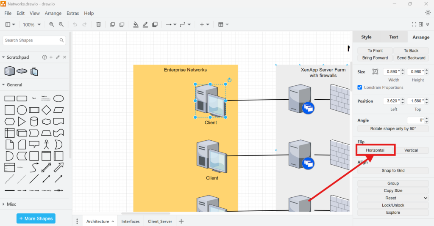
Task: Open the Waypoints style dropdown
Action: [x=185, y=25]
